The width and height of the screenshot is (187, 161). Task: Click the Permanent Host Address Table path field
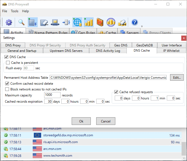click(x=108, y=77)
